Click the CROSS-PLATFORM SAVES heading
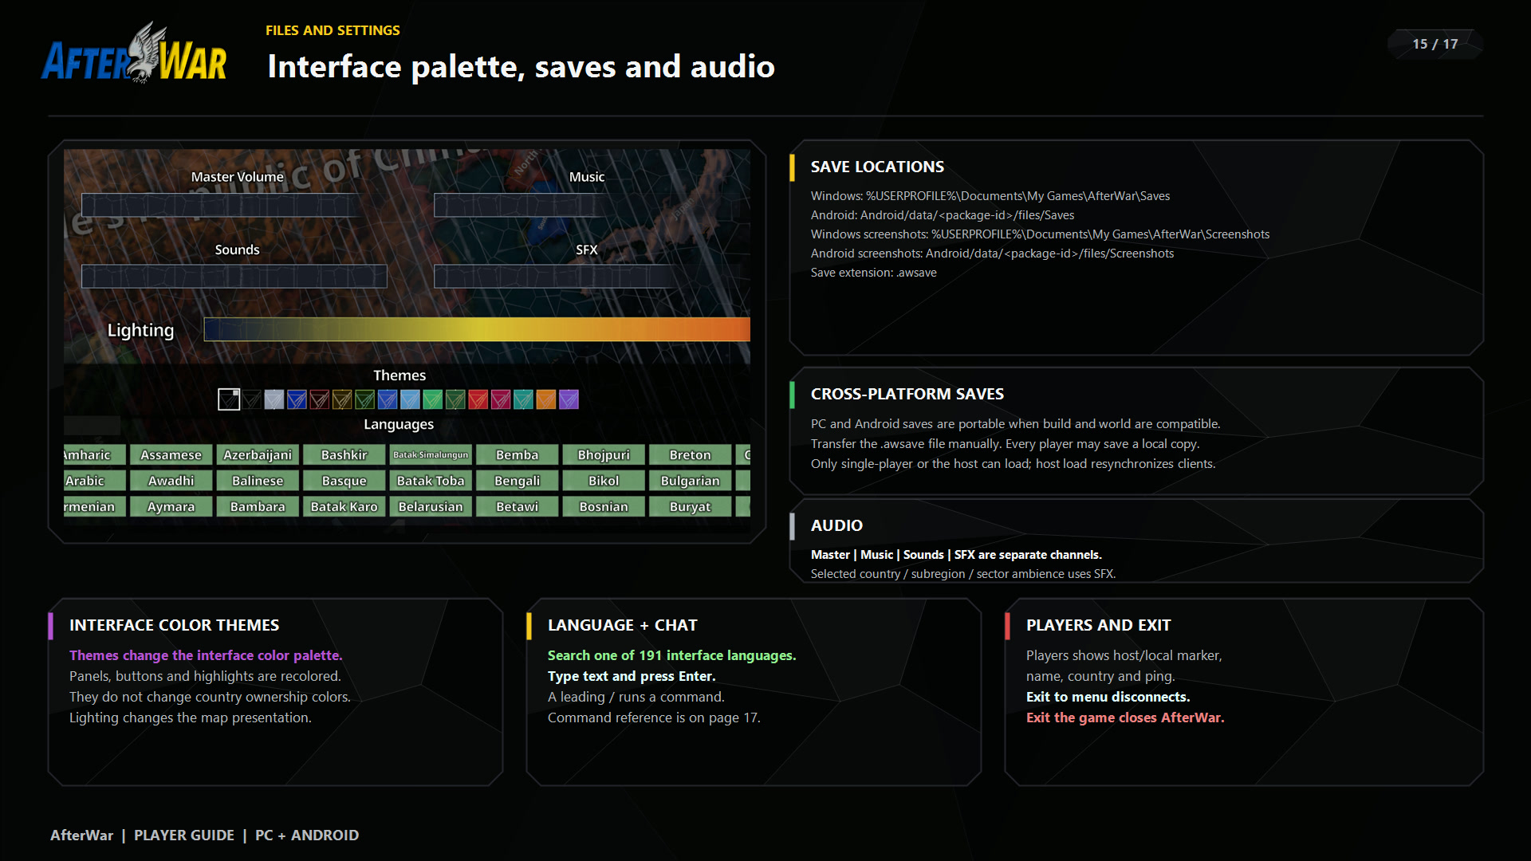 [907, 394]
